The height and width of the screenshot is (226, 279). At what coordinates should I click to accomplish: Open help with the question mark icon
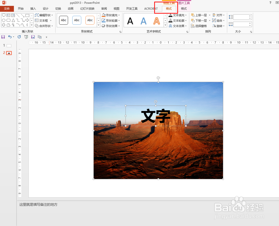[270, 3]
